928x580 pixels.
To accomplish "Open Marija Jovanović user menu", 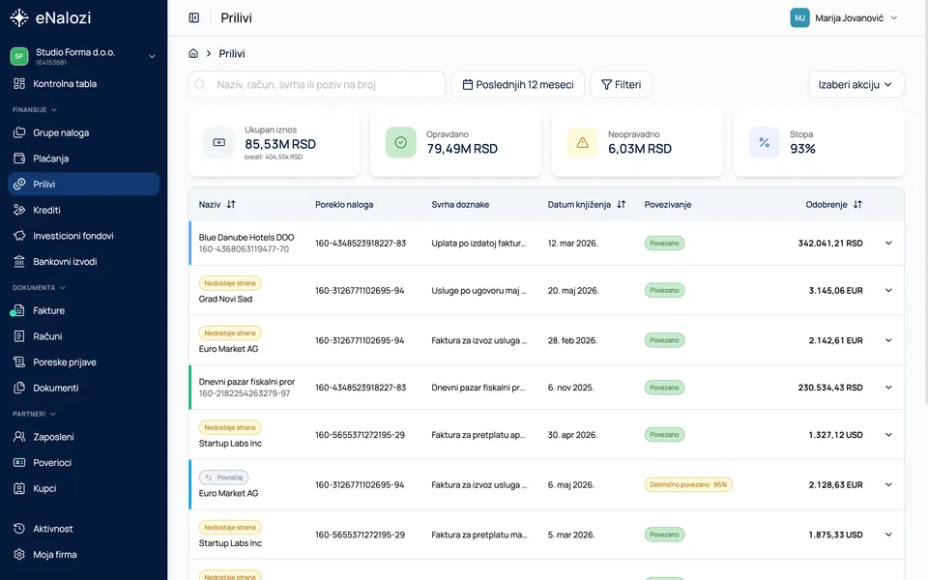I will point(844,17).
